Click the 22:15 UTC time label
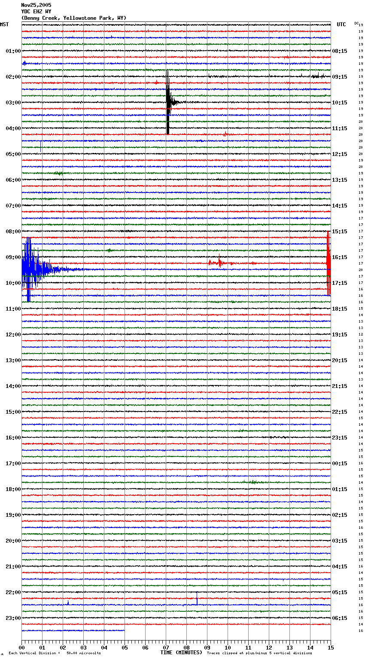 click(340, 412)
